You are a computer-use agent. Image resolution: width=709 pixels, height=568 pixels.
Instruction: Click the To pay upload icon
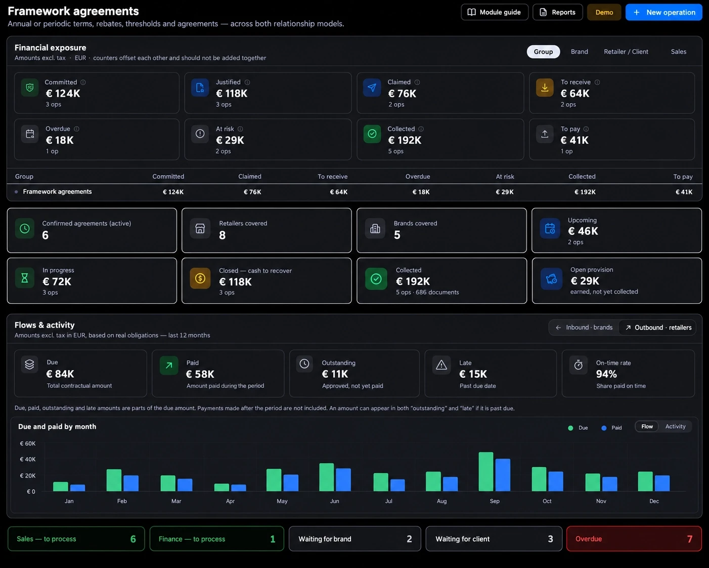click(545, 134)
